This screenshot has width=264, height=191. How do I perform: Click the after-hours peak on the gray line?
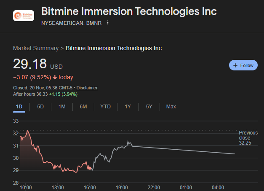(x=128, y=142)
